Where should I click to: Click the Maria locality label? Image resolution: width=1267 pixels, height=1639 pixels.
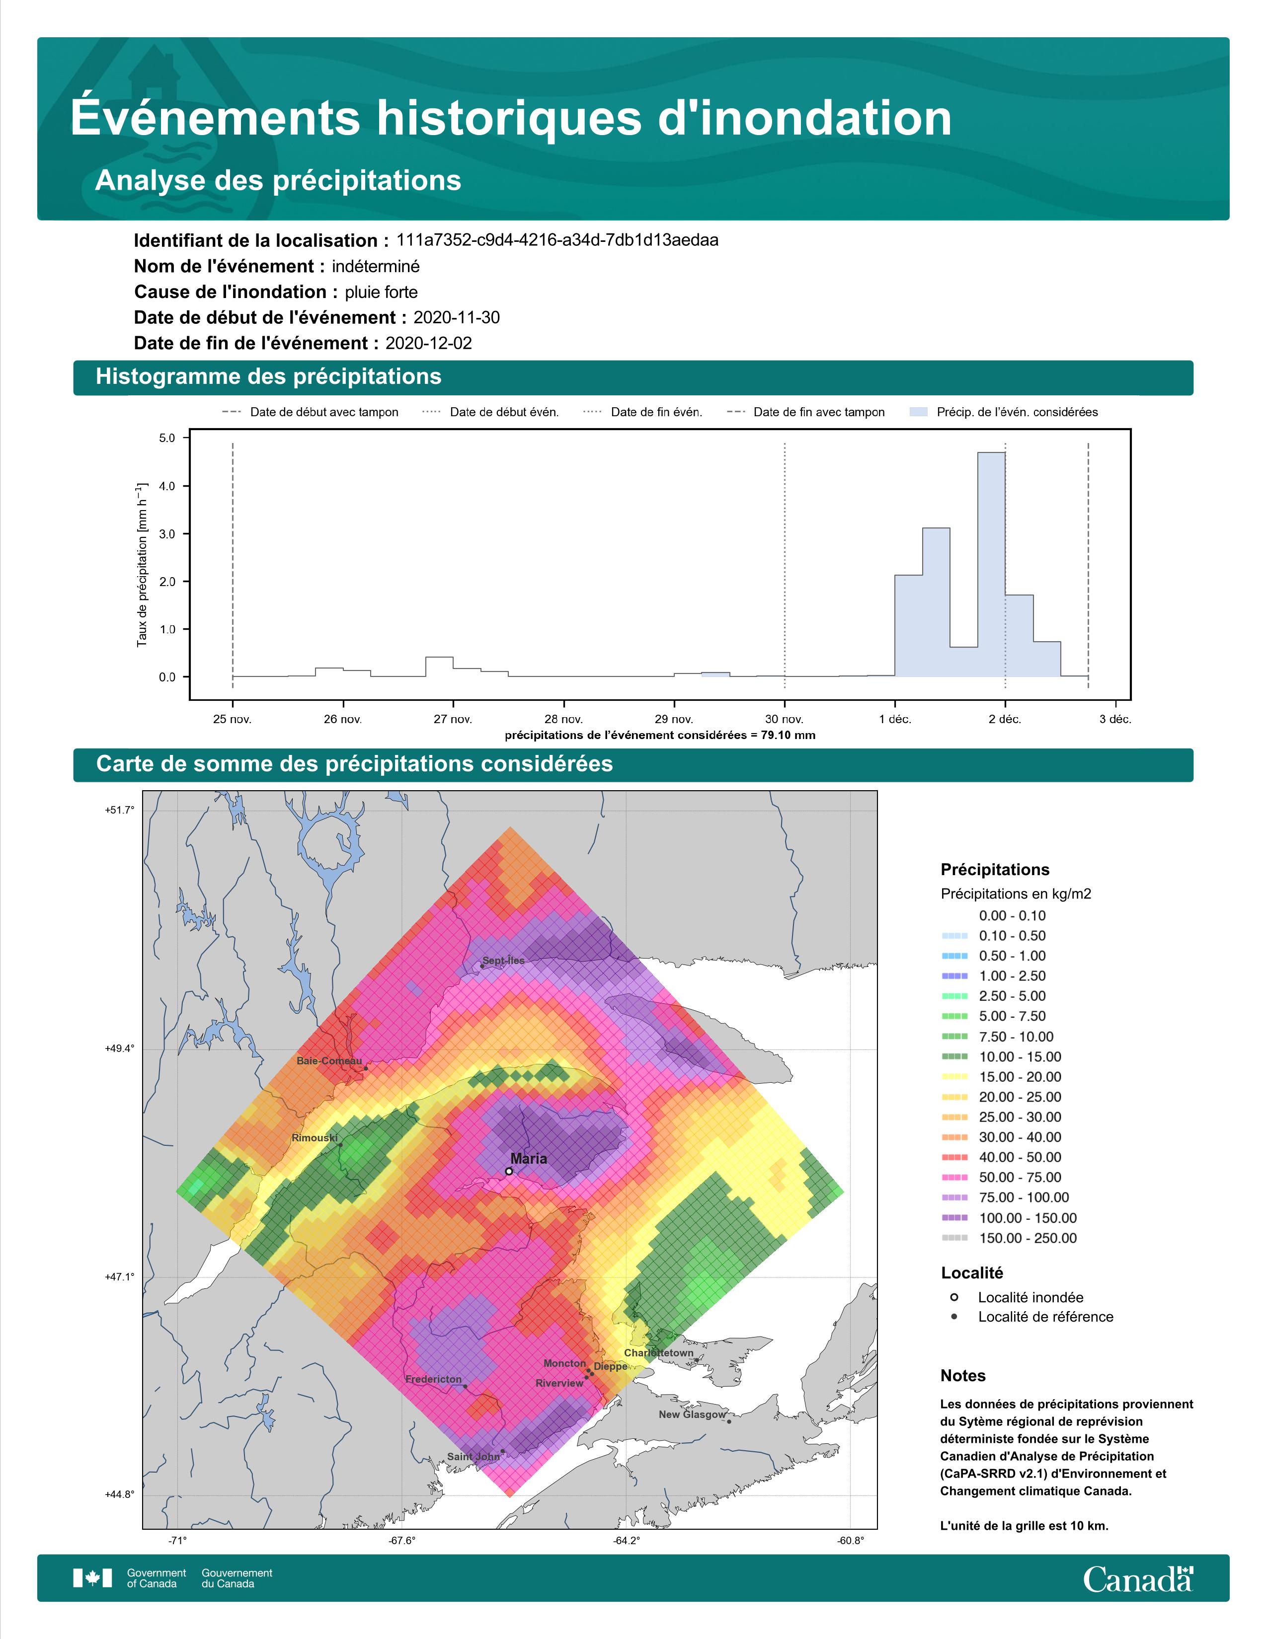point(529,1159)
